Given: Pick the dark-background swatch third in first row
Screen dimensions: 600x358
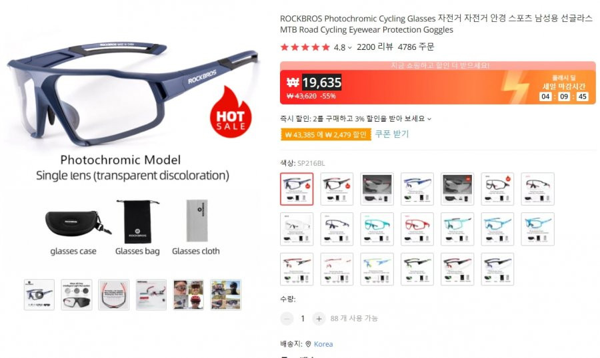Looking at the screenshot, I should (377, 189).
